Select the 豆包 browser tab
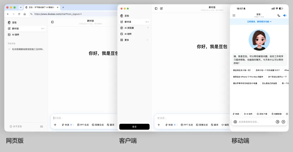The image size is (293, 152). pyautogui.click(x=42, y=8)
